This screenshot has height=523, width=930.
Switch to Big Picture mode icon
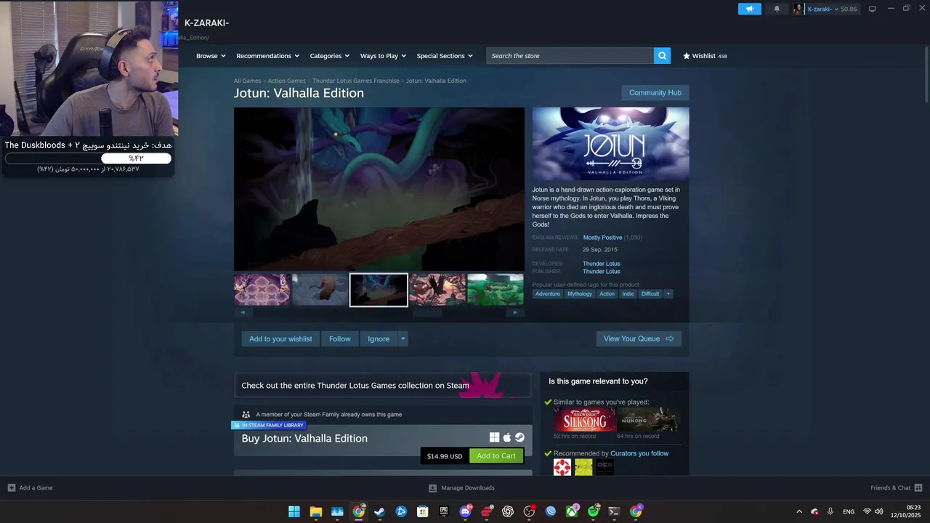point(872,9)
